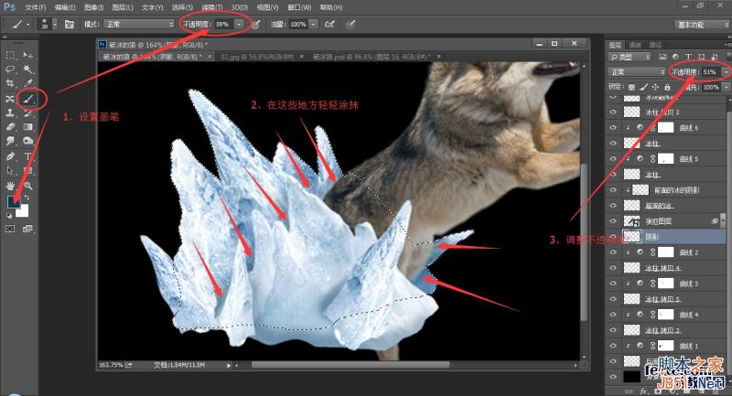Select the Gradient tool

[28, 127]
